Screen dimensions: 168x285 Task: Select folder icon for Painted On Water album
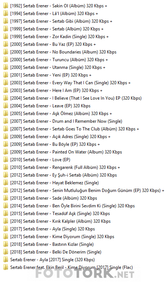click(5, 152)
